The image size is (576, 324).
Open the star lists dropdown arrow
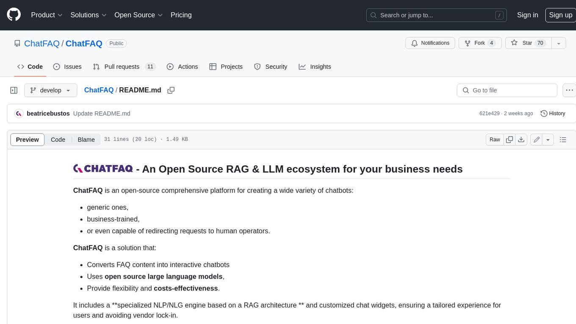pyautogui.click(x=559, y=43)
